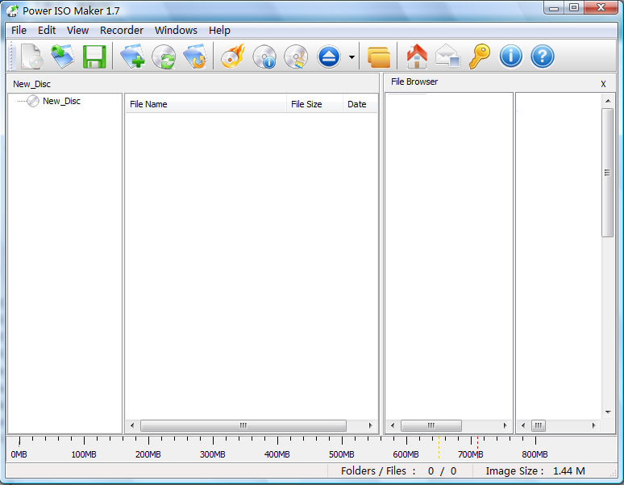The height and width of the screenshot is (485, 624).
Task: Minimize the Power ISO Maker window
Action: [554, 7]
